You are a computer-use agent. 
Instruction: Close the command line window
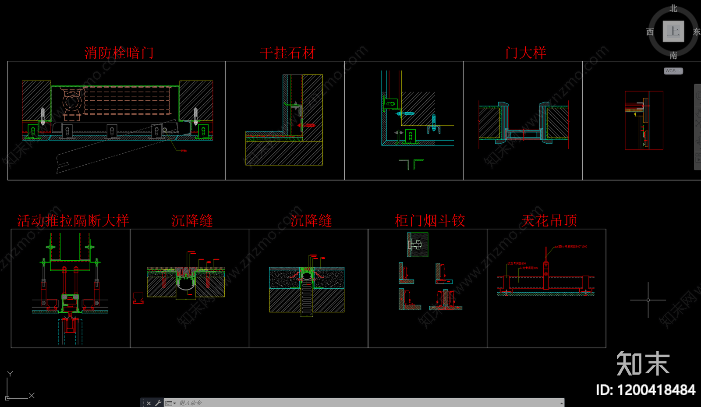149,403
